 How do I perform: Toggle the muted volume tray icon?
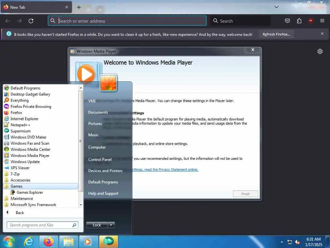(297, 242)
